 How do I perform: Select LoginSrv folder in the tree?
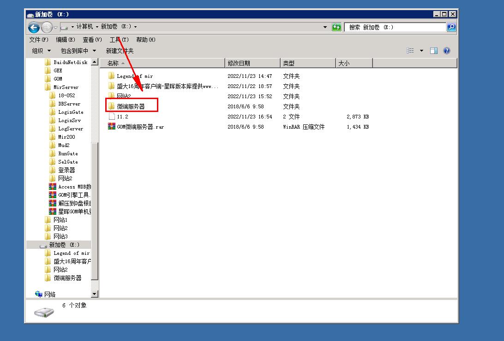click(65, 120)
